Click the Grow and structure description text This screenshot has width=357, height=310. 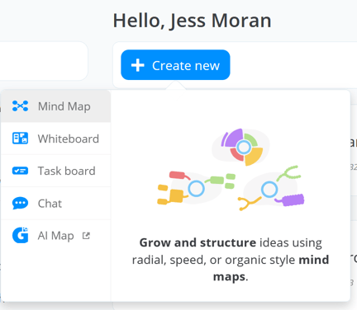tap(231, 260)
